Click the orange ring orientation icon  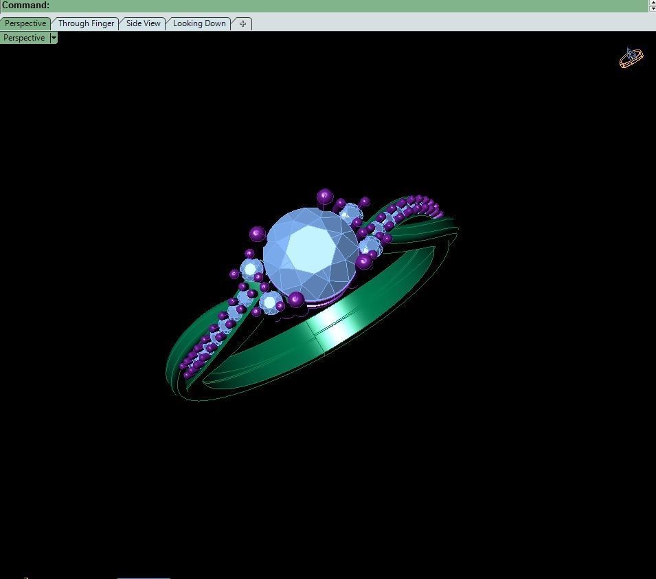(631, 57)
